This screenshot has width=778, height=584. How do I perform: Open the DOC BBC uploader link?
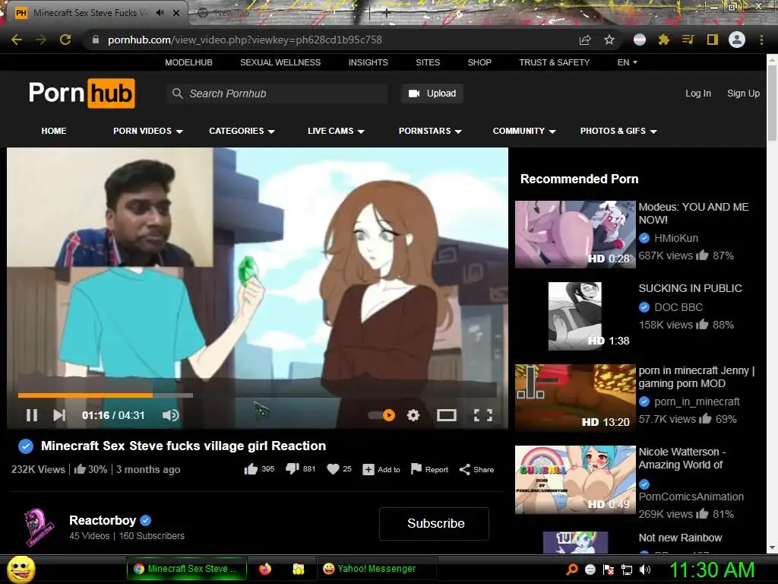coord(678,307)
